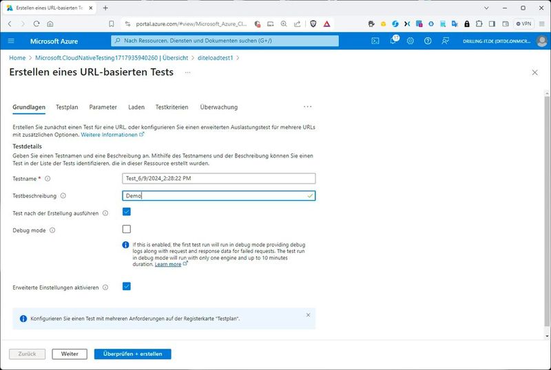
Task: Open Brave Rewards triangle icon
Action: coord(326,24)
